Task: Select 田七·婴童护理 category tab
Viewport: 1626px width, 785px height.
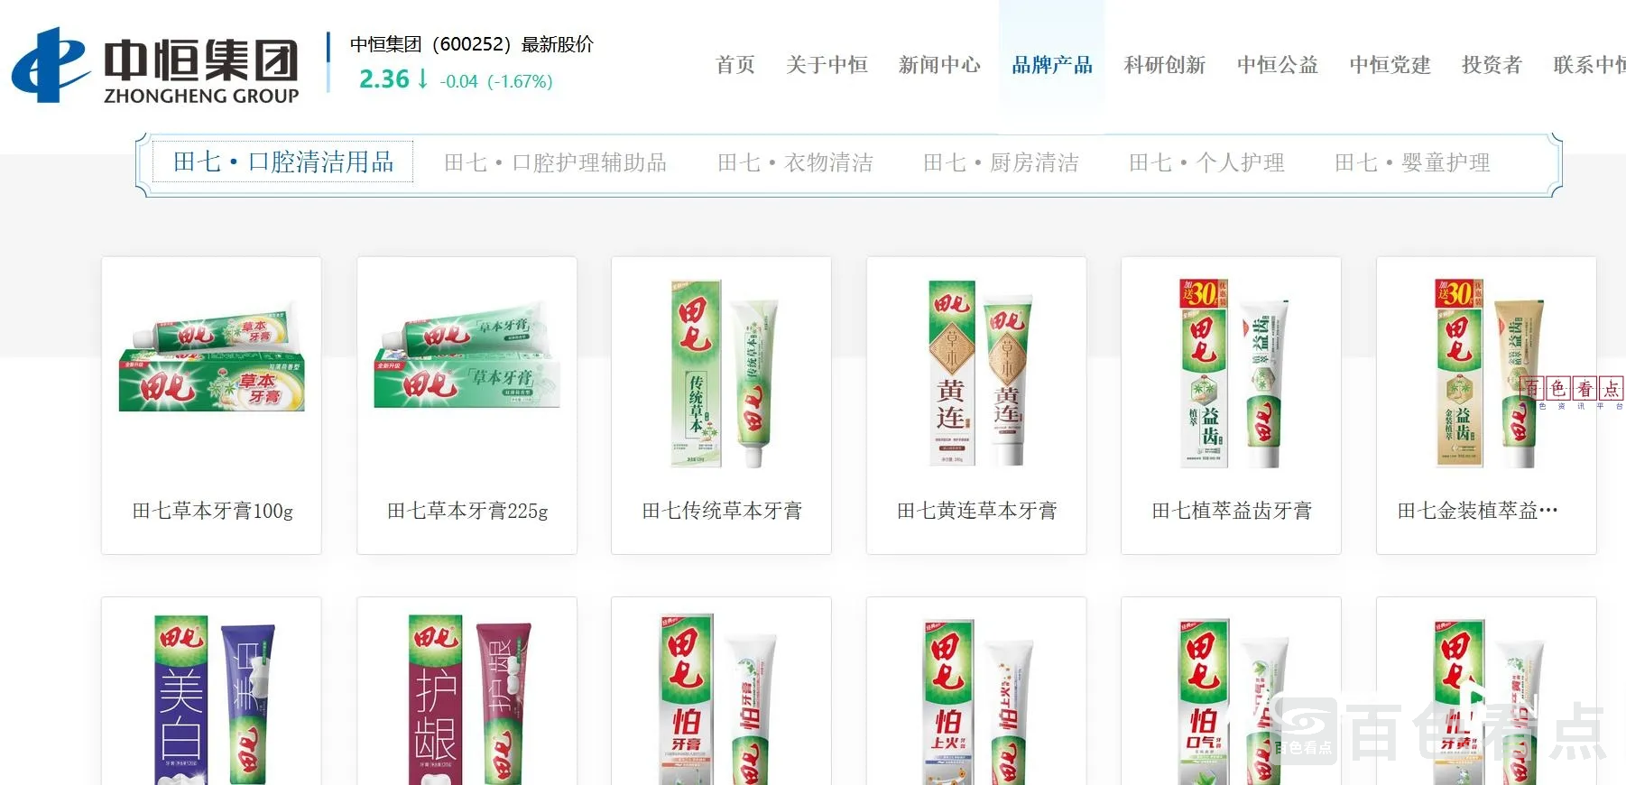Action: [1412, 162]
